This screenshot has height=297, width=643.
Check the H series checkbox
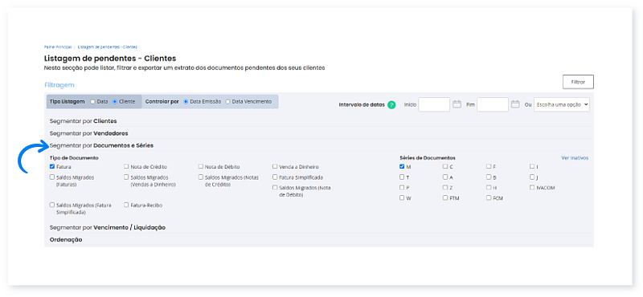[x=489, y=188]
